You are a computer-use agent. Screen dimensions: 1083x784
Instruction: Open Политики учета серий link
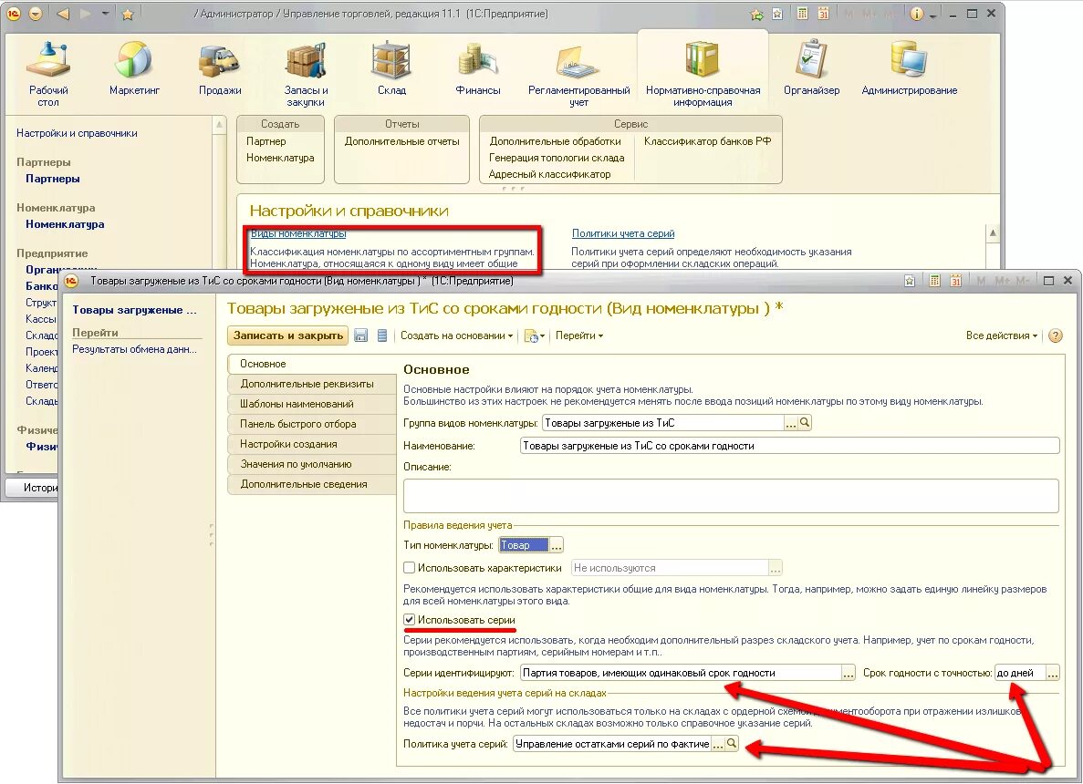pyautogui.click(x=623, y=234)
